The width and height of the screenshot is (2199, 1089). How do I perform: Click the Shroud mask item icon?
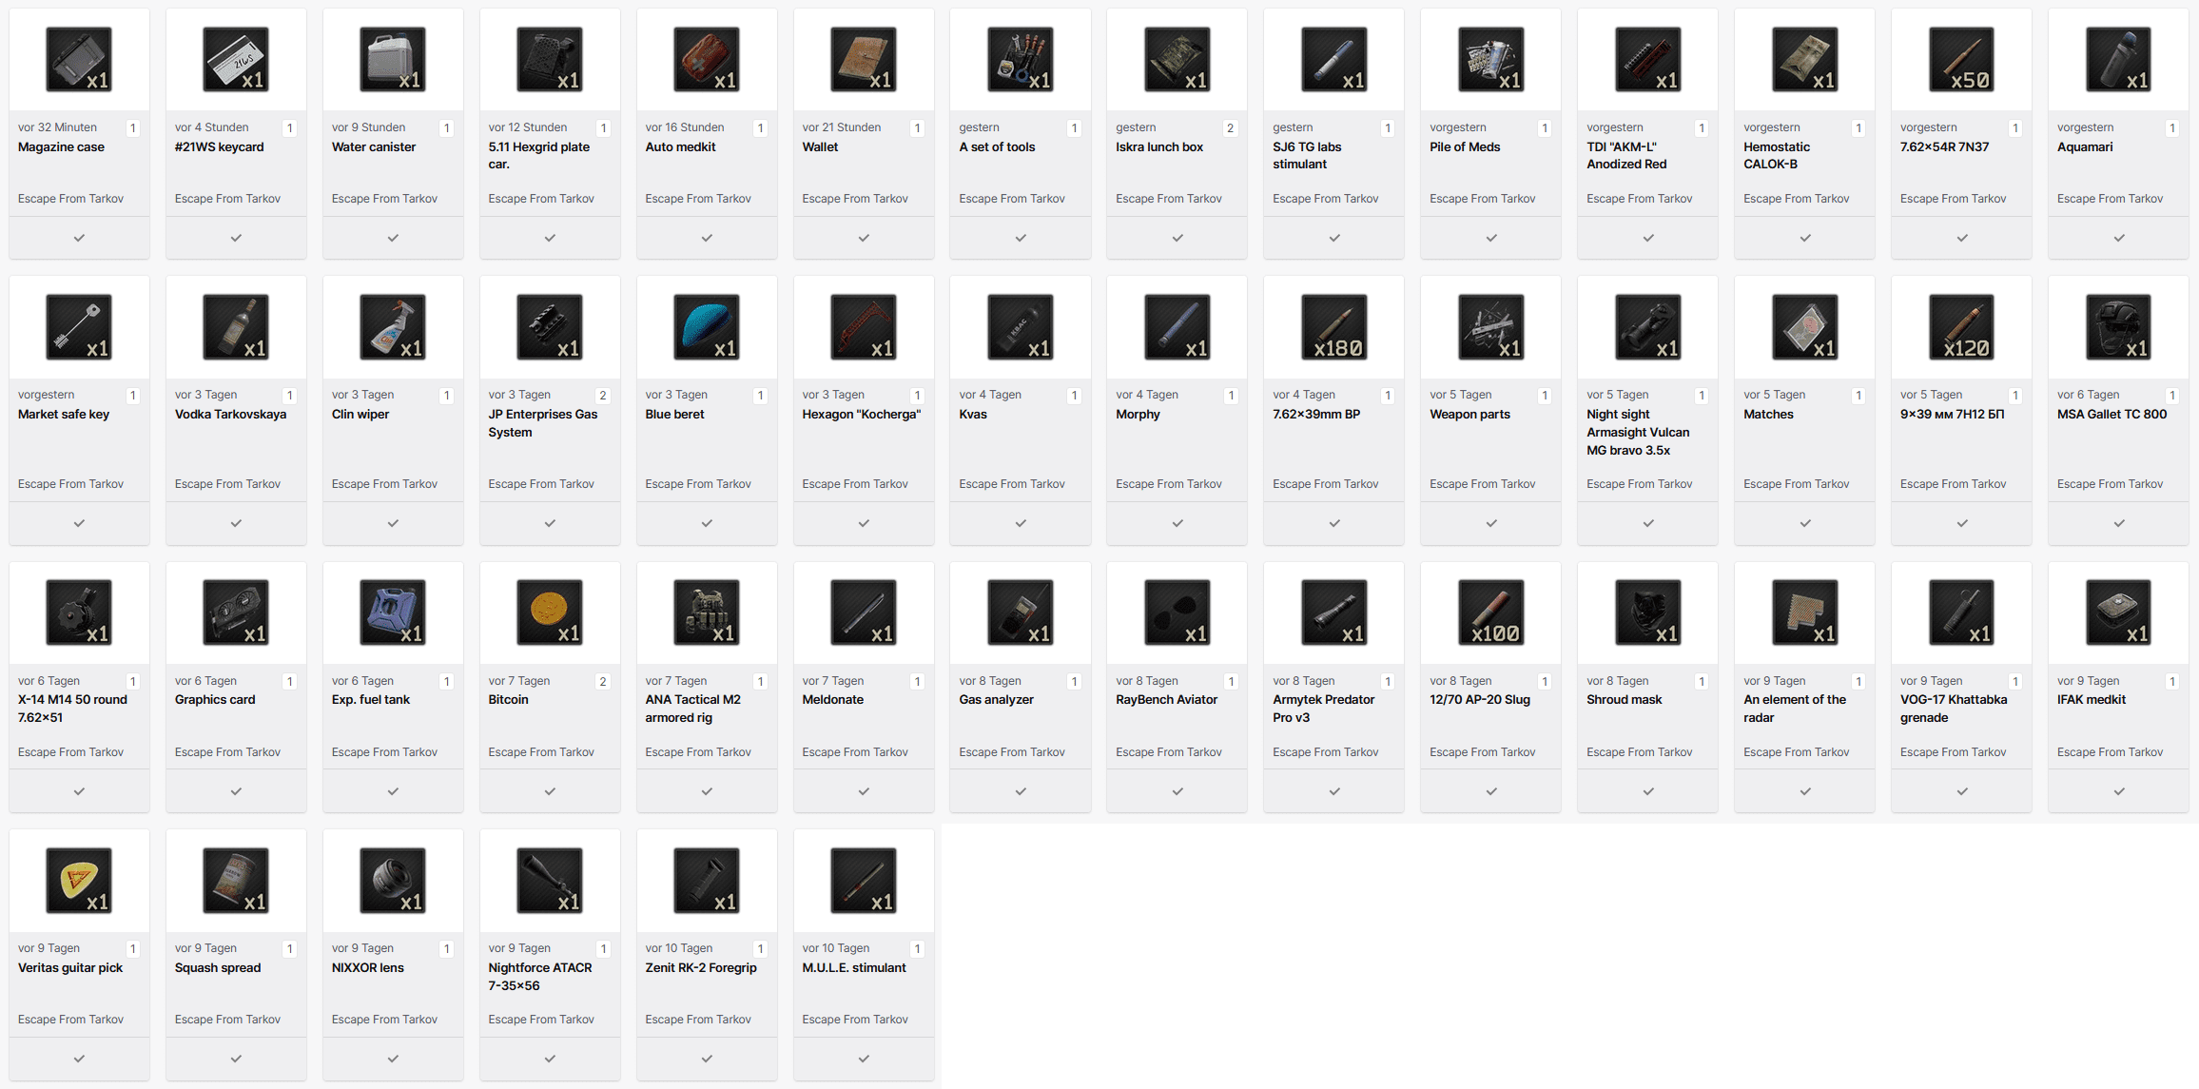tap(1648, 613)
